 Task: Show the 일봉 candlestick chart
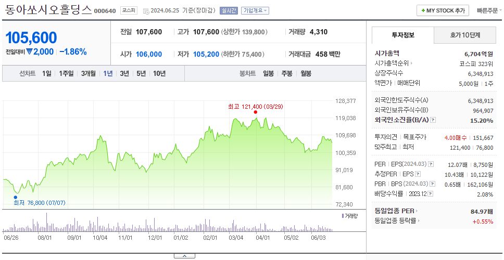tap(268, 73)
